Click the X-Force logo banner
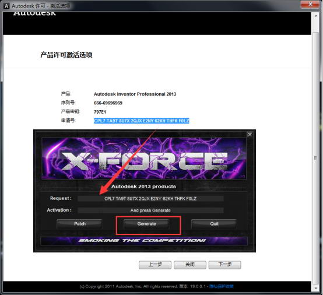 [x=144, y=159]
